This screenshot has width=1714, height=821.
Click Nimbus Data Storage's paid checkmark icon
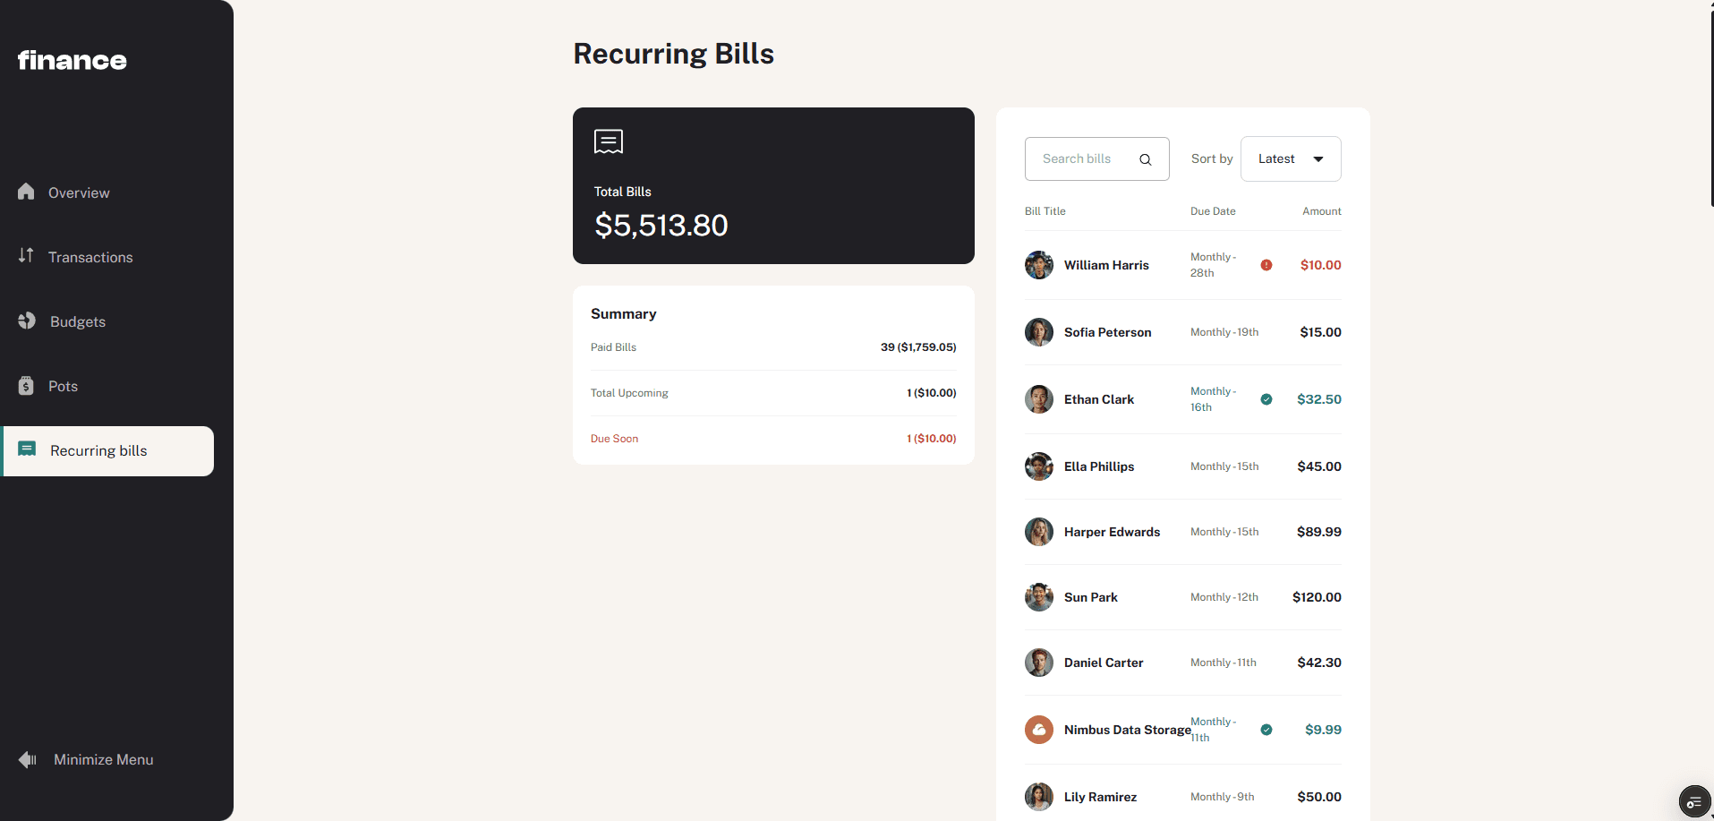point(1266,730)
